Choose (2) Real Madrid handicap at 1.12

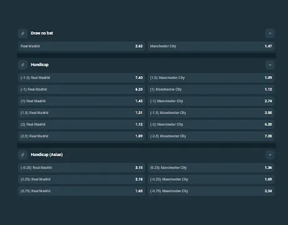click(81, 124)
